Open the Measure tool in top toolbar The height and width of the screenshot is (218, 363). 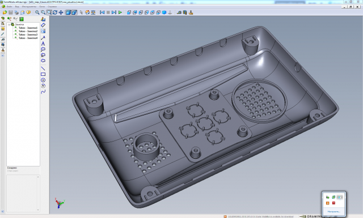[179, 12]
